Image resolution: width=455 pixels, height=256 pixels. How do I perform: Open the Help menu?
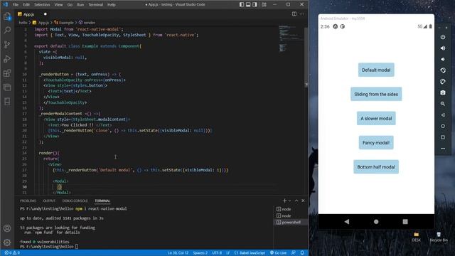(x=112, y=4)
